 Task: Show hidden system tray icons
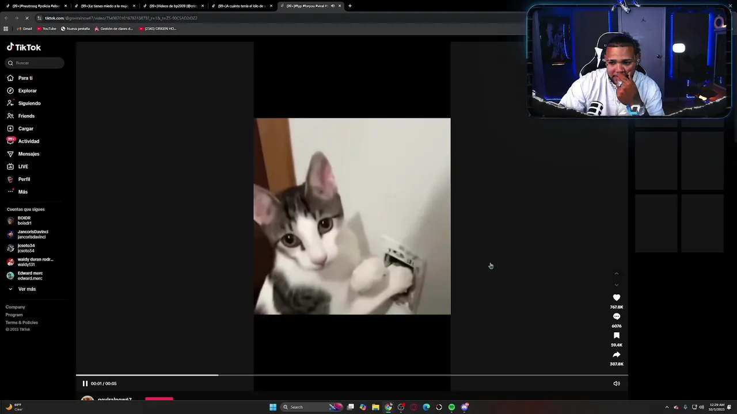tap(667, 407)
